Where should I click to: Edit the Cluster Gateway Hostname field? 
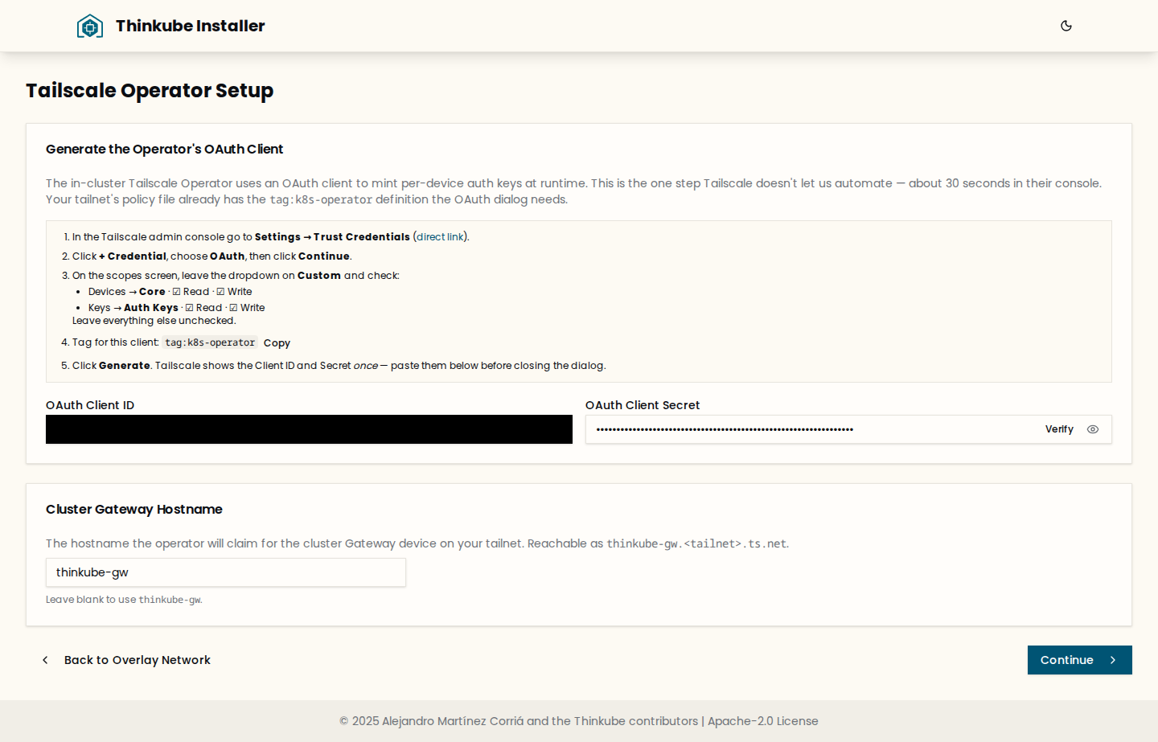pos(226,572)
